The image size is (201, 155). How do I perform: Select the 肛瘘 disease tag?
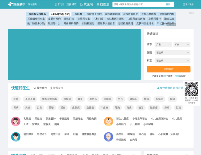click(178, 108)
